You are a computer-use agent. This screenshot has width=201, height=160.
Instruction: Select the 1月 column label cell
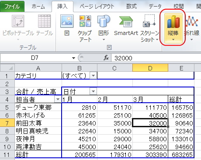pyautogui.click(x=80, y=99)
